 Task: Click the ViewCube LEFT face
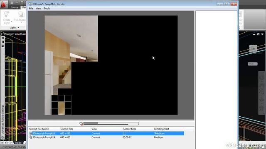pyautogui.click(x=253, y=49)
